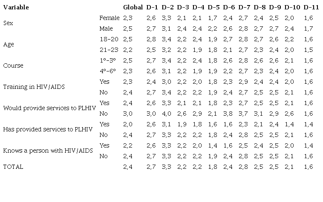Click the D-11 column header
Viewport: 323px width, 202px height.
pos(309,7)
